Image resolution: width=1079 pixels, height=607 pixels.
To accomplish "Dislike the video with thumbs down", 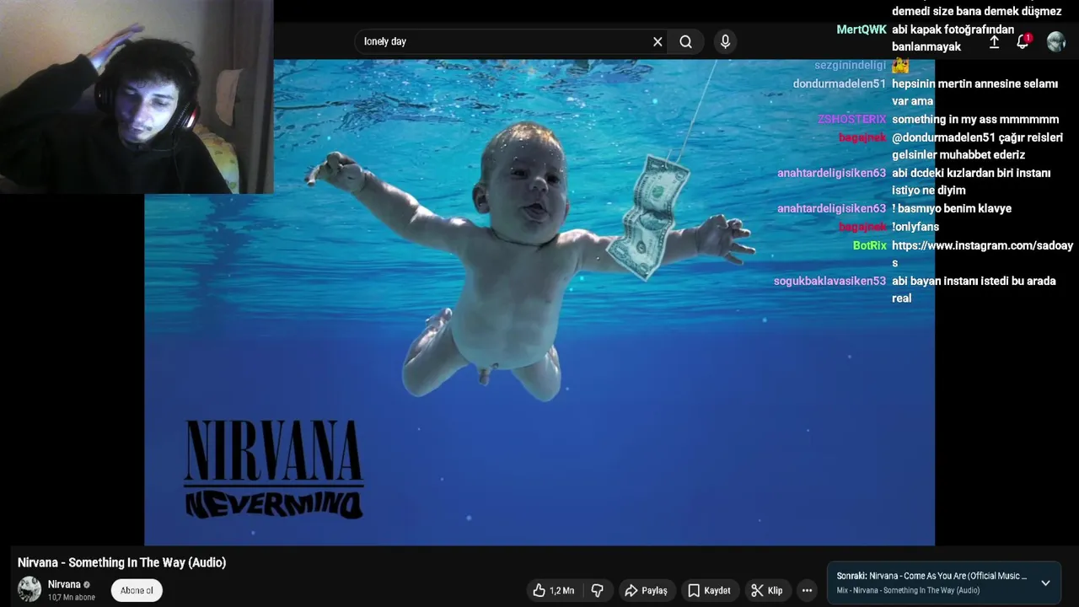I will pos(597,590).
